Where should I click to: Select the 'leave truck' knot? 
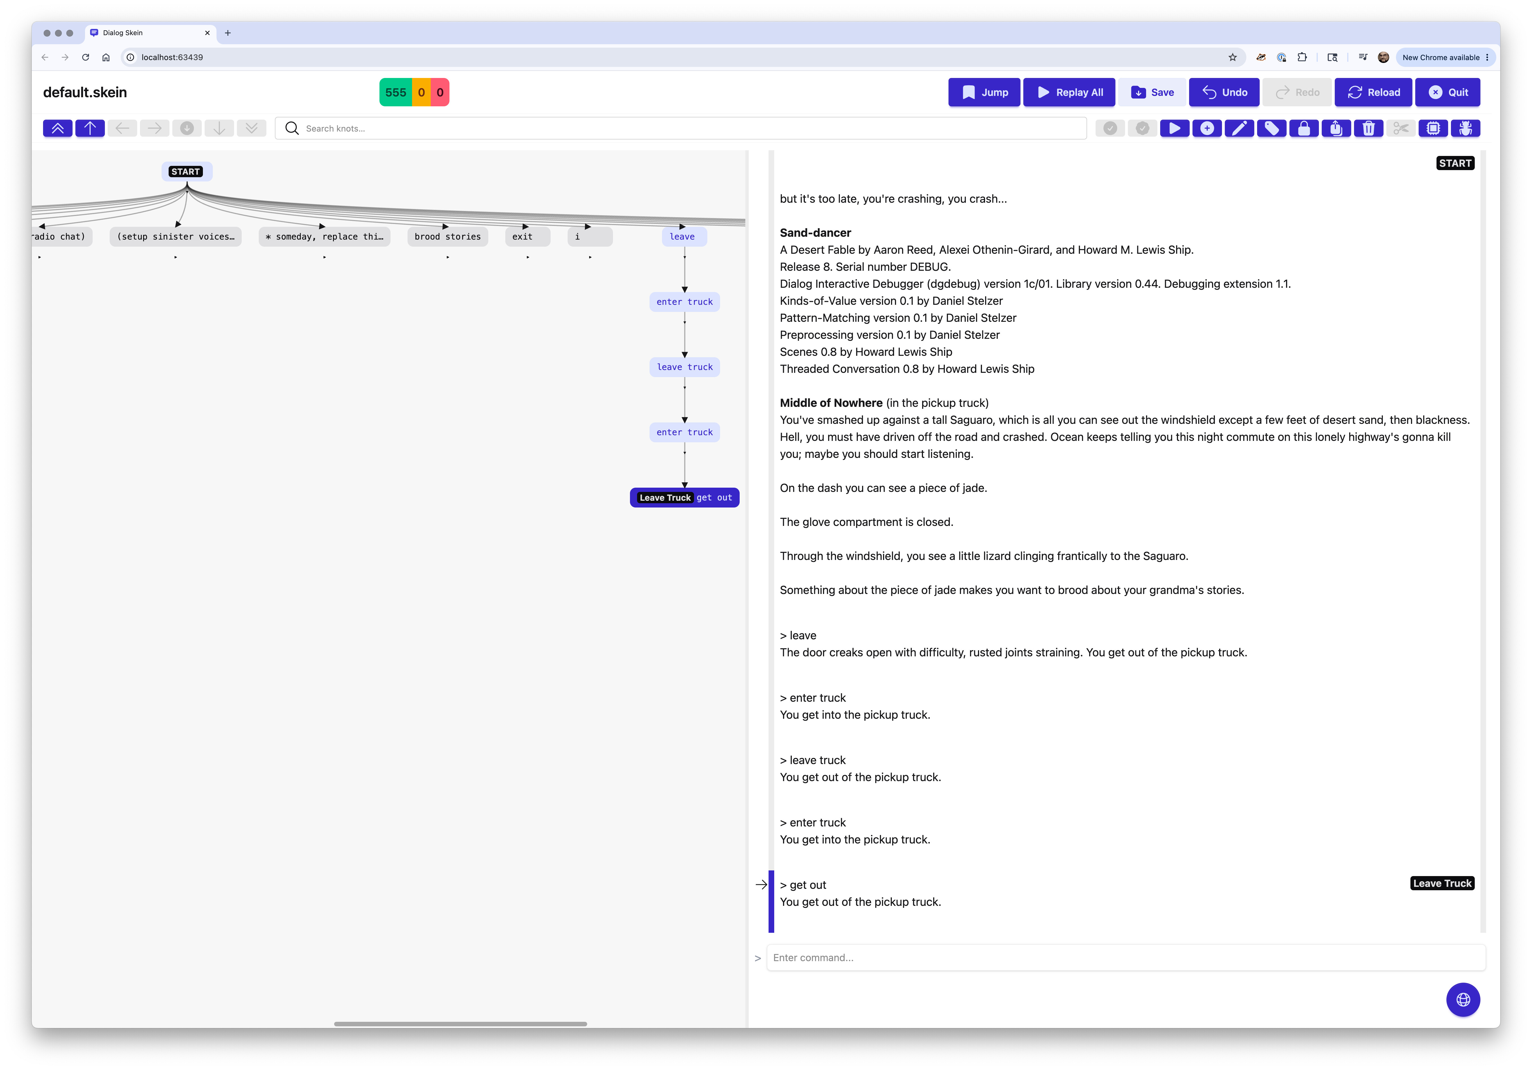[685, 367]
